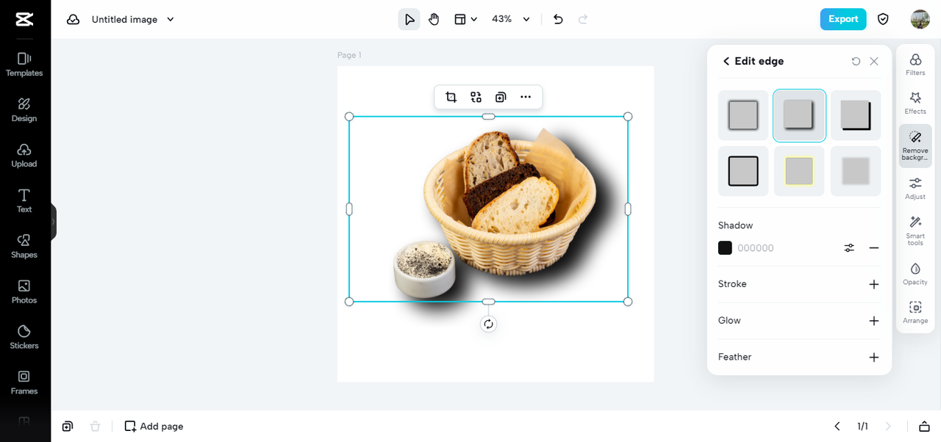Add Stroke effect with plus

pyautogui.click(x=874, y=284)
